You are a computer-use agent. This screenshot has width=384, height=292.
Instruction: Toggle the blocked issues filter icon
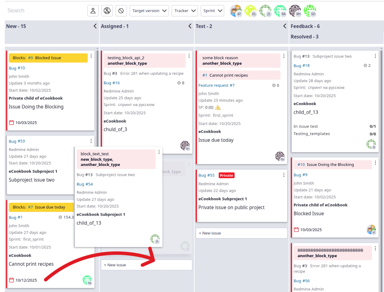click(x=121, y=11)
